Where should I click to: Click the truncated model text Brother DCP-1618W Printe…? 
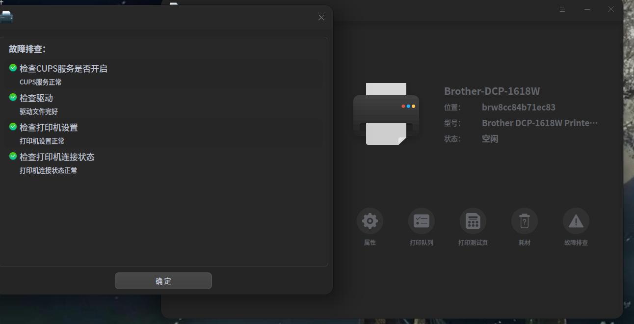(539, 123)
